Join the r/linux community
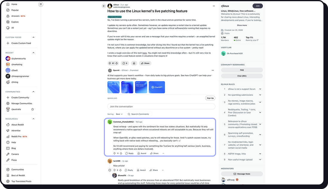 tap(258, 6)
